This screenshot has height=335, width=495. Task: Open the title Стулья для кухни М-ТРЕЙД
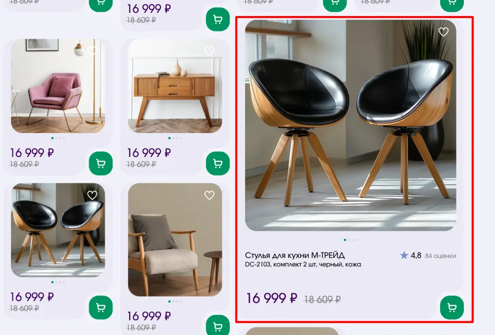[x=295, y=255]
